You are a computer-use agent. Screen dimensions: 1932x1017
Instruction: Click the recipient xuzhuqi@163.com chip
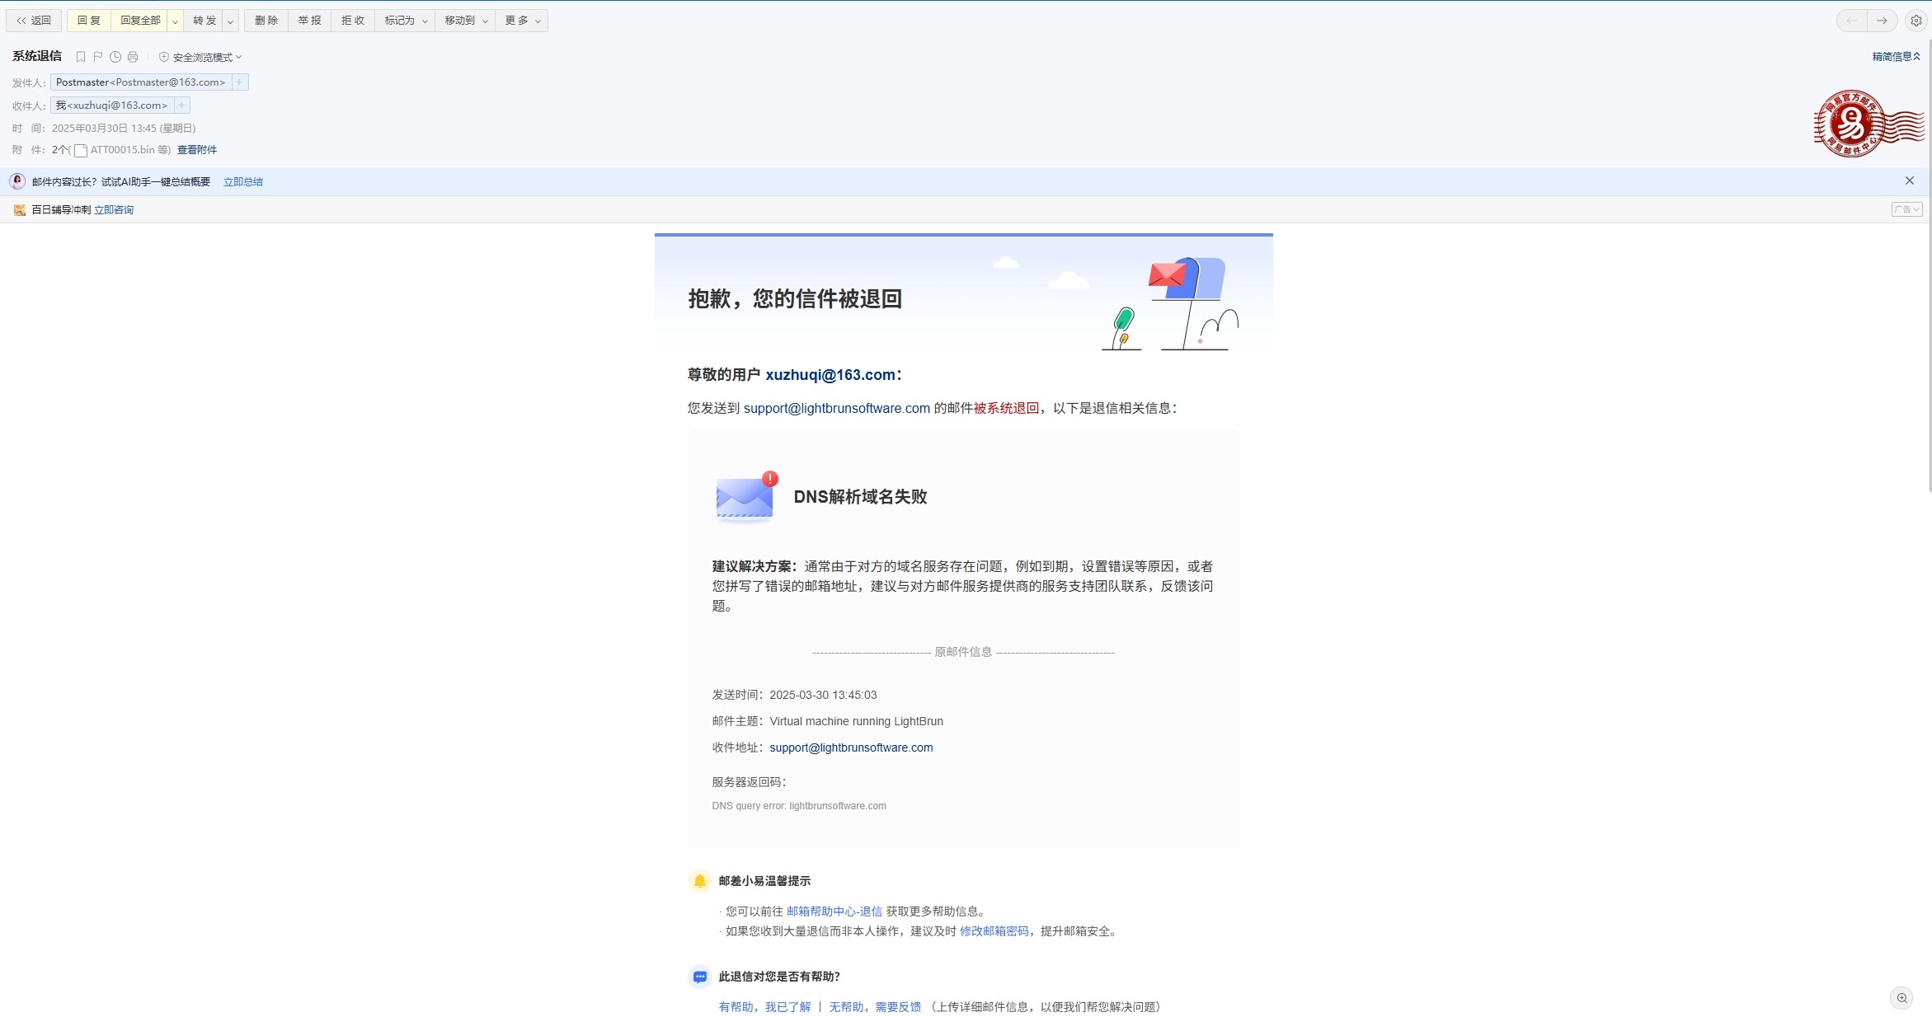click(112, 105)
